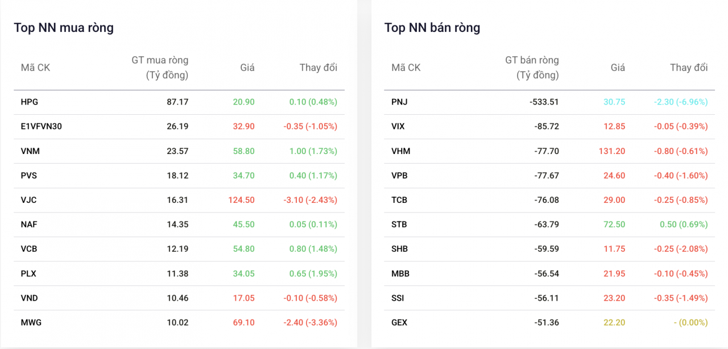The width and height of the screenshot is (728, 349).
Task: Open the VND ticker
Action: click(x=30, y=298)
